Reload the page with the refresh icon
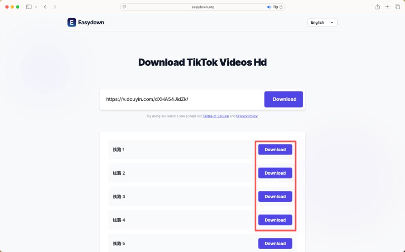The width and height of the screenshot is (405, 252). pyautogui.click(x=281, y=7)
